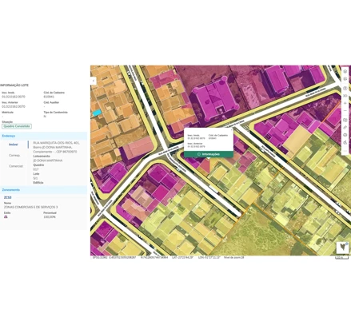Click the green Informações button in popup
The image size is (351, 325).
[x=209, y=154]
